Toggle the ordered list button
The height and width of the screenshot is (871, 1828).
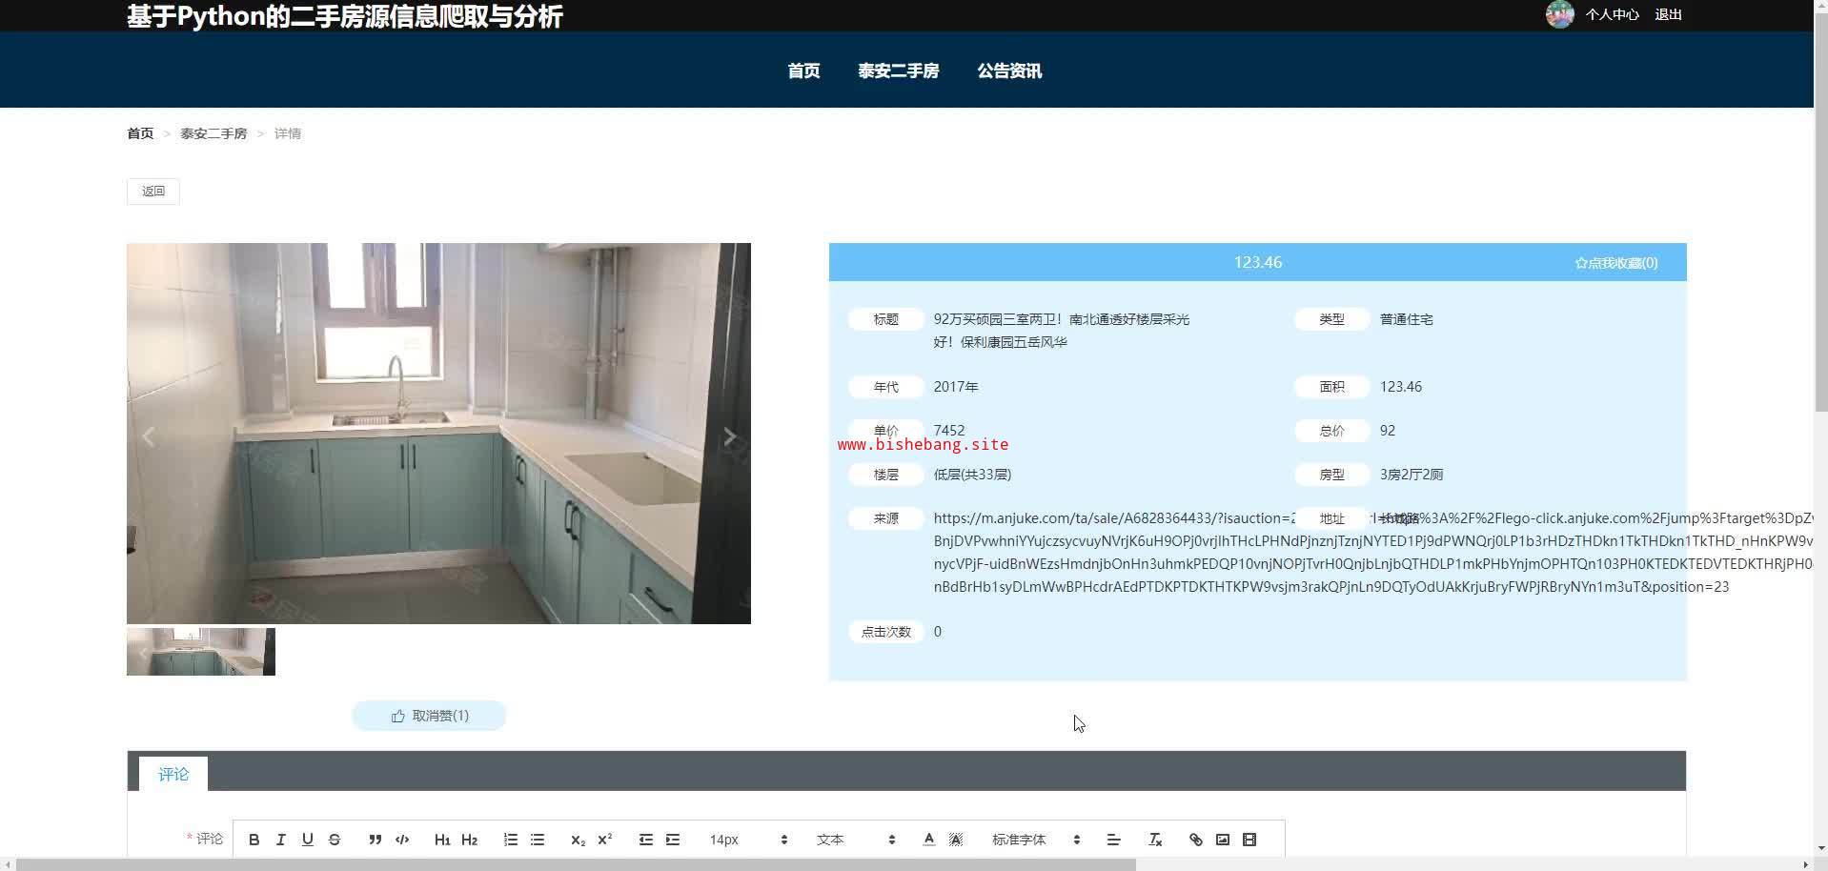[x=511, y=840]
